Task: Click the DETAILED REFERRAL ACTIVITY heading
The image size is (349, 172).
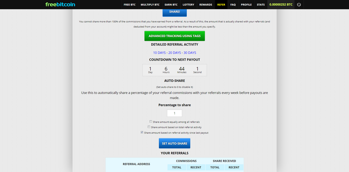Action: [x=174, y=45]
